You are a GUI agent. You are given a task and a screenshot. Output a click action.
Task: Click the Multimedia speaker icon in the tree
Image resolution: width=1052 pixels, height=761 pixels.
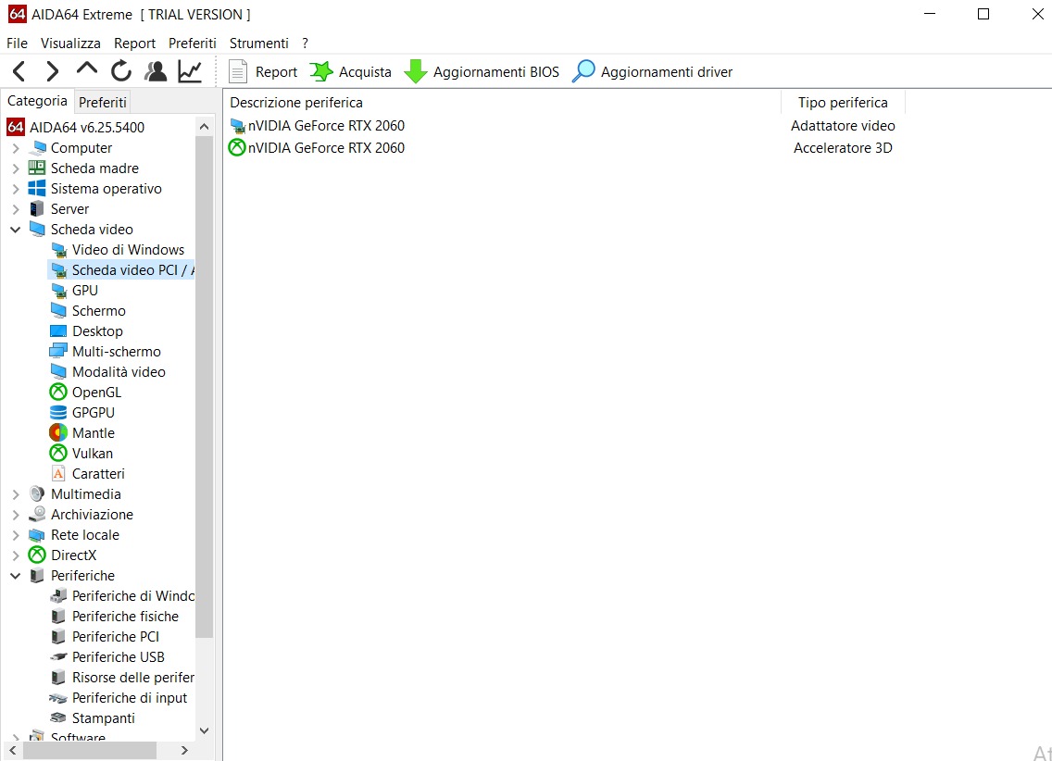pyautogui.click(x=37, y=494)
